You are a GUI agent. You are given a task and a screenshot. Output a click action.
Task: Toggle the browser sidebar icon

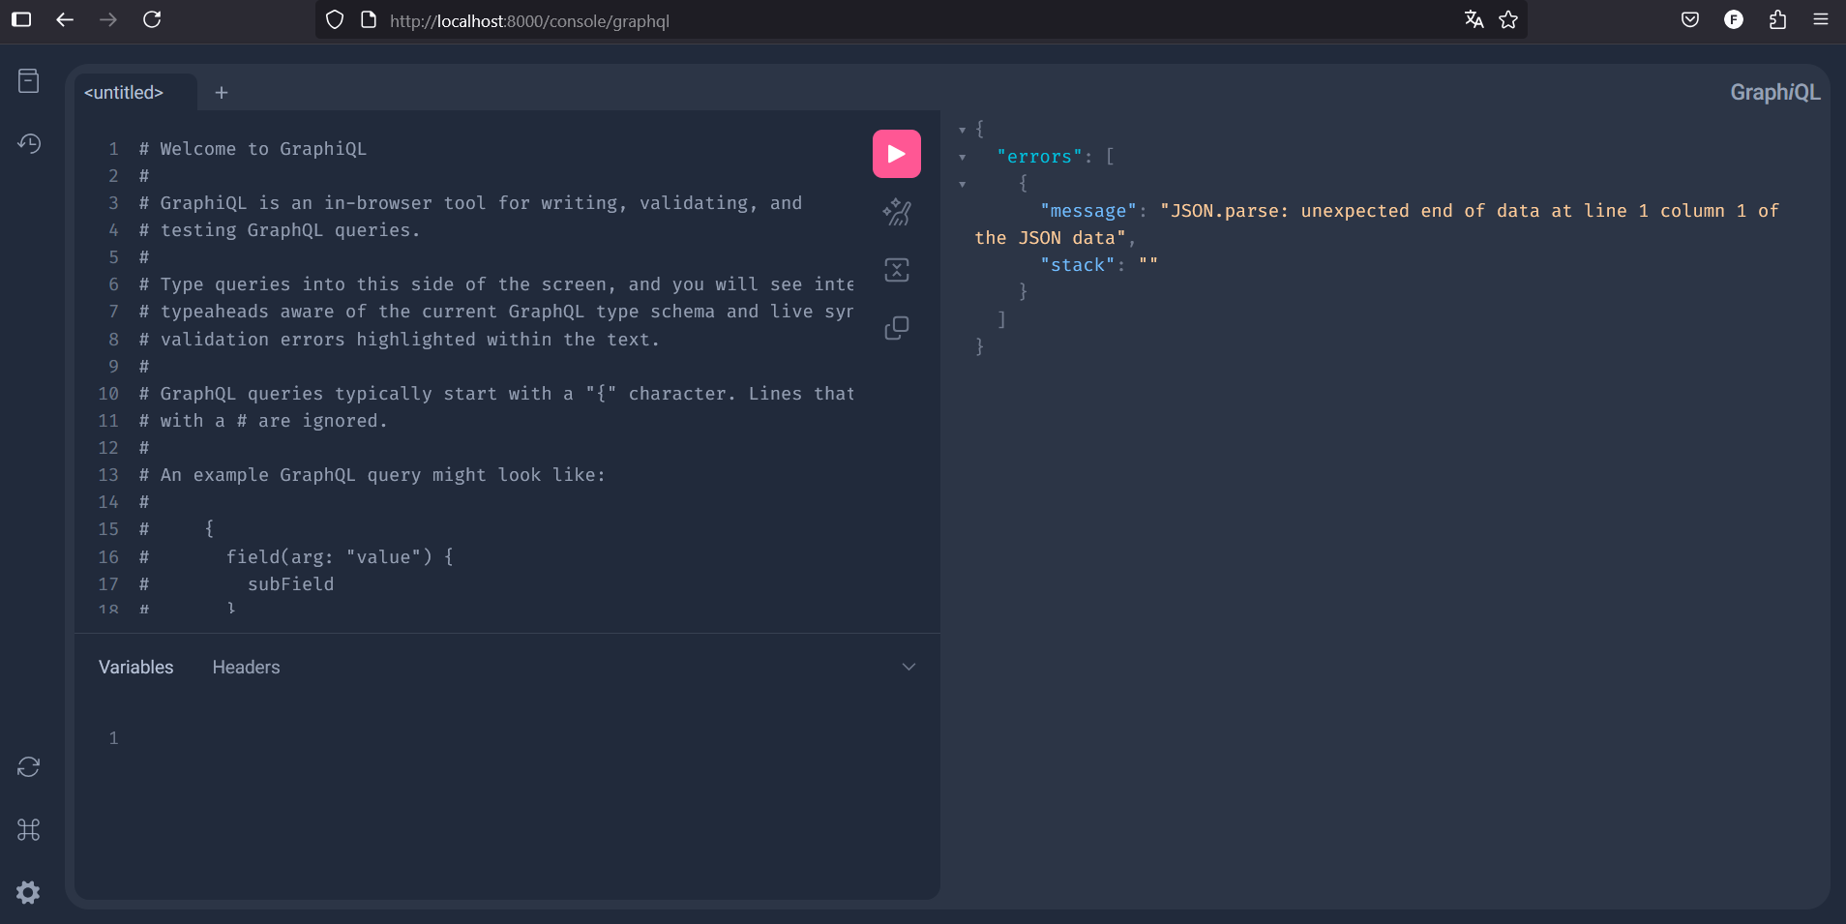tap(21, 19)
